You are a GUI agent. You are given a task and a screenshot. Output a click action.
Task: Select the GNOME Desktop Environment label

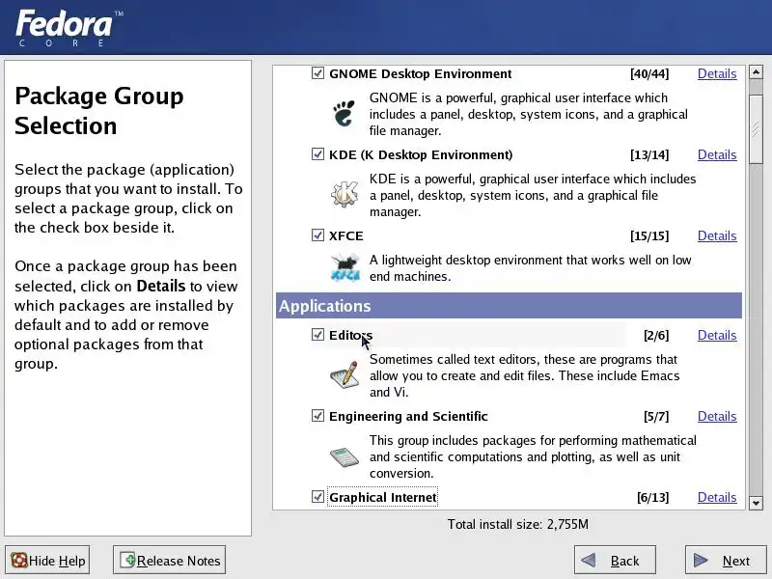(421, 74)
